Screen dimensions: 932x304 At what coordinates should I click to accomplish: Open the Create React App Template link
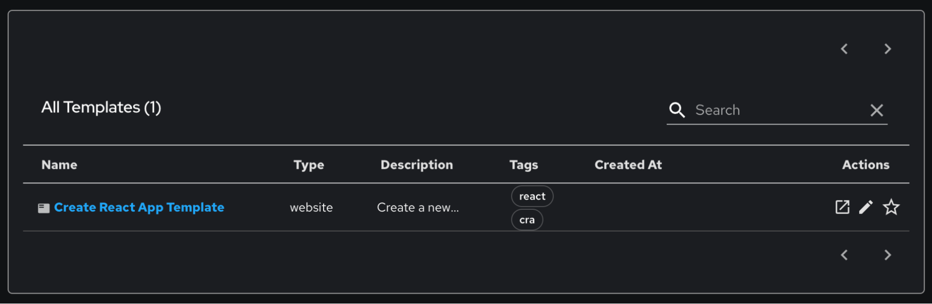pyautogui.click(x=139, y=207)
